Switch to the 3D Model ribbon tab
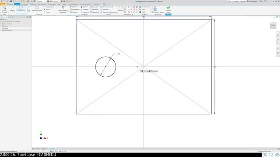This screenshot has height=157, width=280. [x=10, y=4]
